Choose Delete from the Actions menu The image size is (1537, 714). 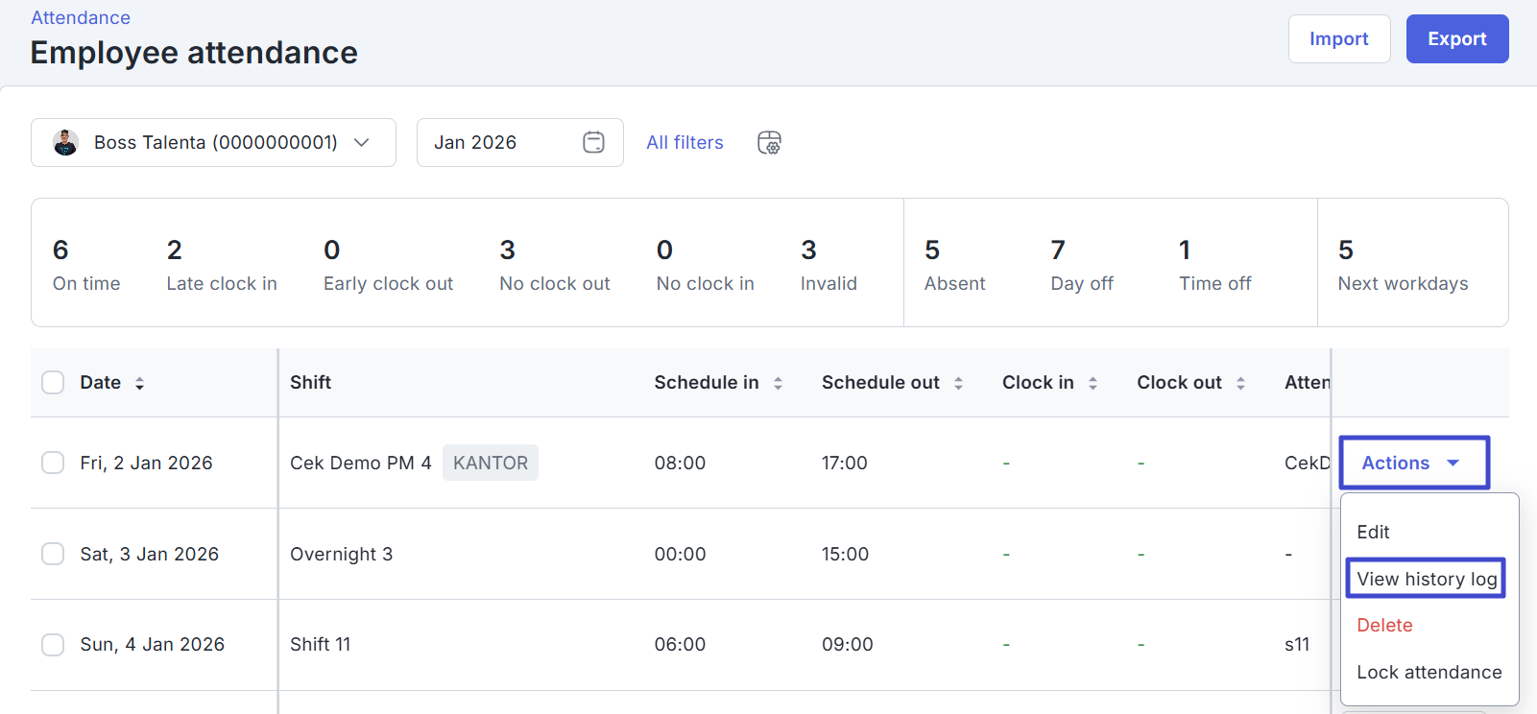click(x=1384, y=625)
